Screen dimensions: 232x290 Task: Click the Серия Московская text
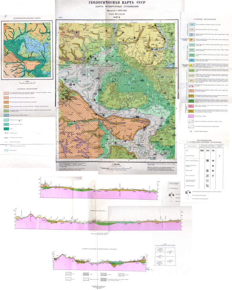click(x=117, y=14)
